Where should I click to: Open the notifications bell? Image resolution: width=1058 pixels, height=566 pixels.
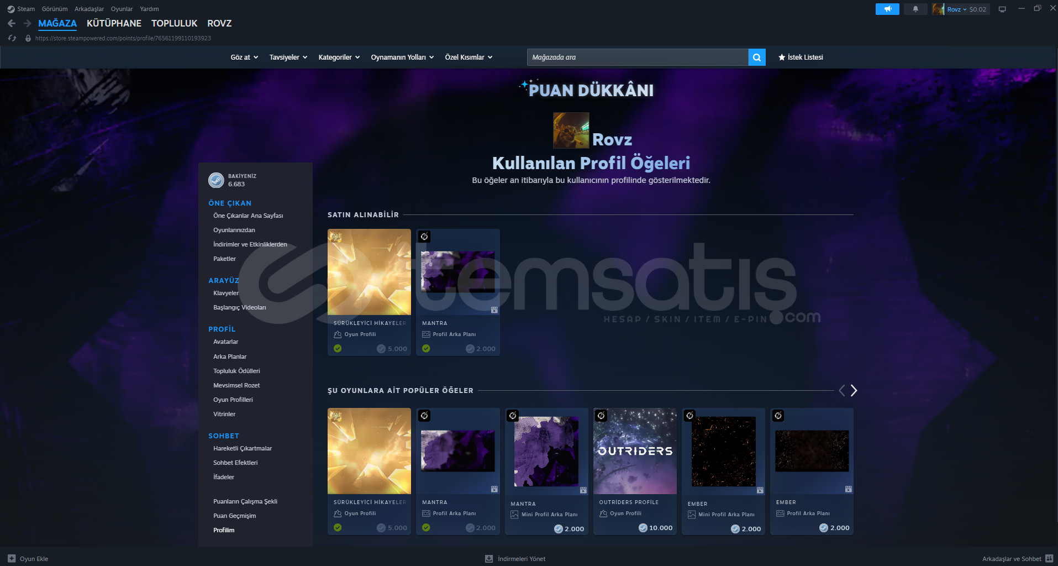click(915, 9)
